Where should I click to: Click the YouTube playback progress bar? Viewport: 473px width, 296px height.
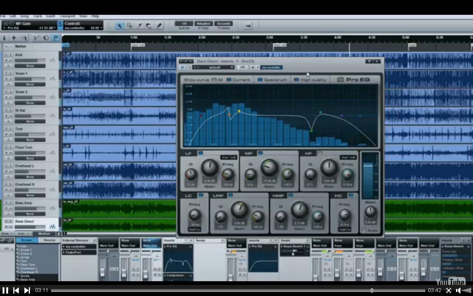click(222, 290)
